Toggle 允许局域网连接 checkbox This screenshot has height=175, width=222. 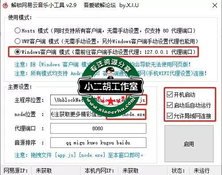[x=170, y=116]
